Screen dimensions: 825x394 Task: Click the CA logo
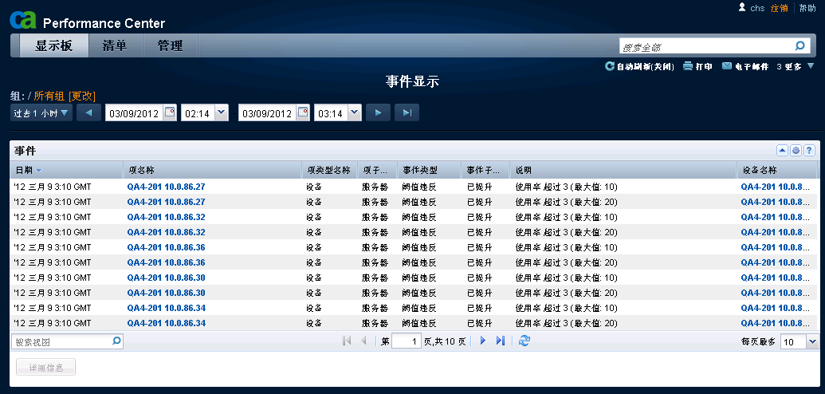pos(23,20)
